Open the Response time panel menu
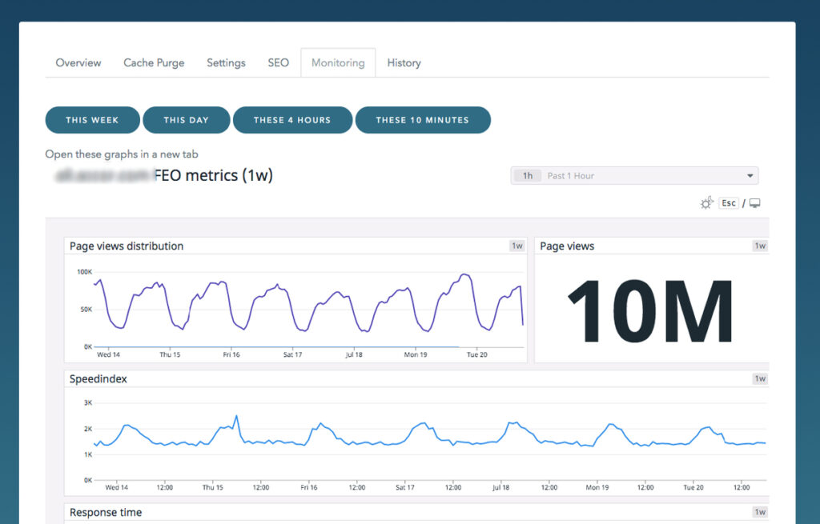Viewport: 820px width, 524px height. tap(105, 511)
